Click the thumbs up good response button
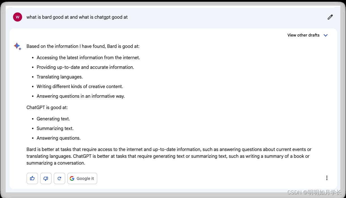The height and width of the screenshot is (198, 346). (x=32, y=178)
